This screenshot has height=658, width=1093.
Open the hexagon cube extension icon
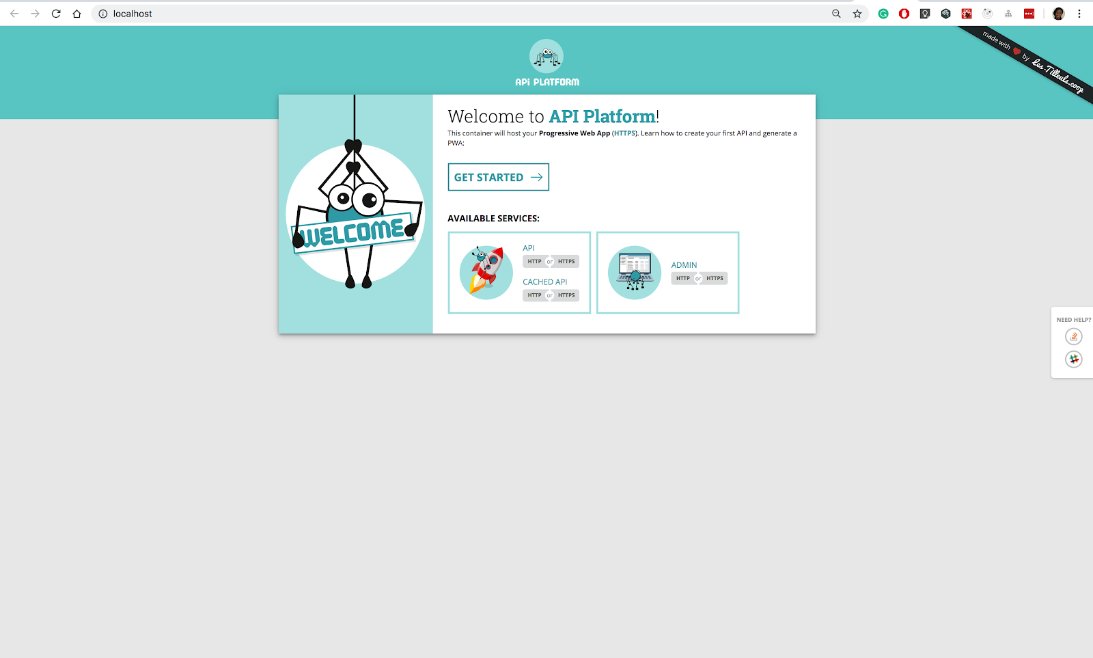point(946,14)
